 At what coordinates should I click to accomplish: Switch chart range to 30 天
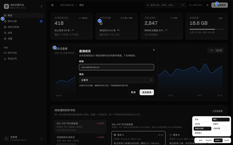219,50
